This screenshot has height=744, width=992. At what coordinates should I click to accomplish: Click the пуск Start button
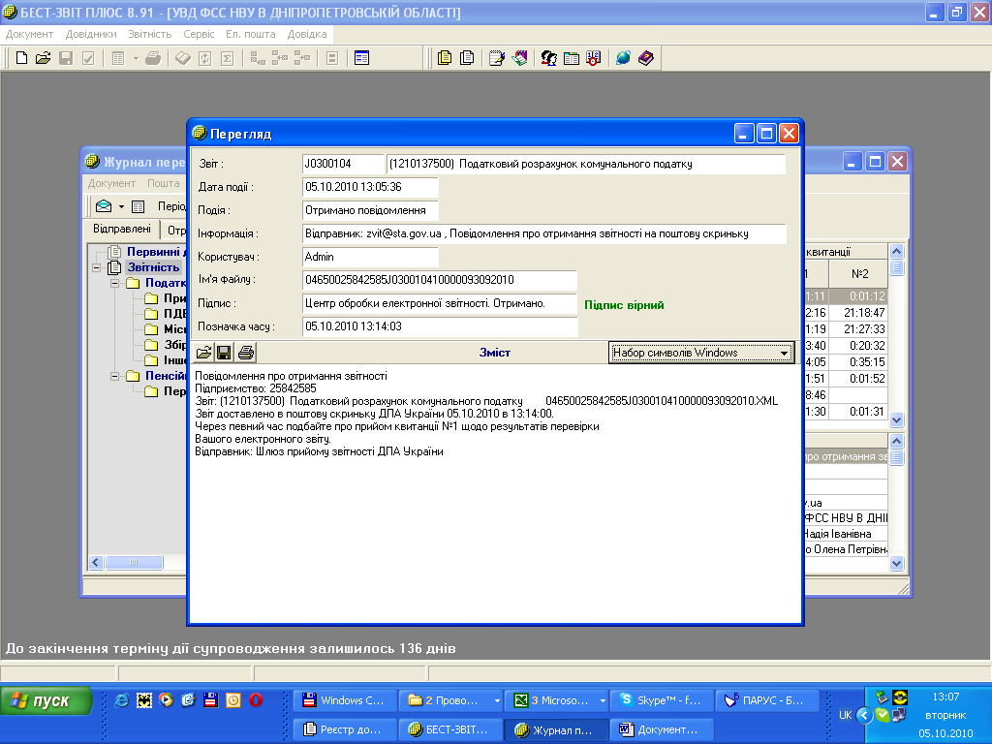(46, 701)
